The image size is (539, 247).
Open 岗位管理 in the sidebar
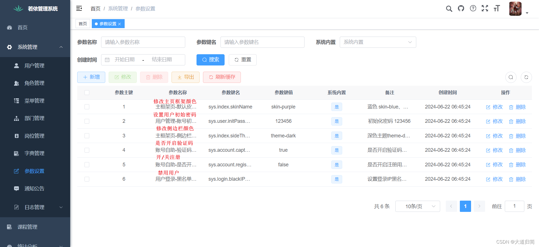pos(35,136)
